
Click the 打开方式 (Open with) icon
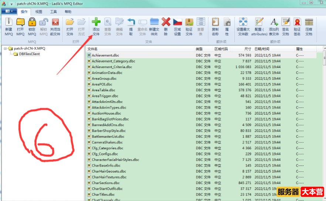pyautogui.click(x=81, y=22)
